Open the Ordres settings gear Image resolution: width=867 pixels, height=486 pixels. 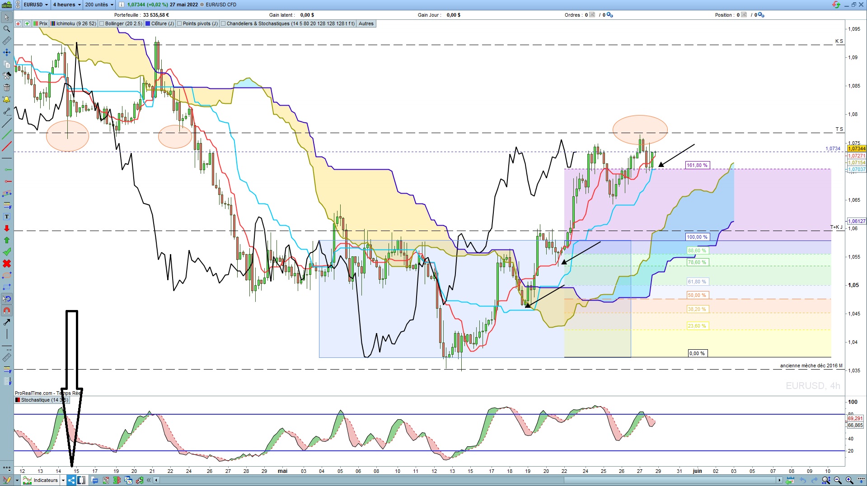point(610,15)
